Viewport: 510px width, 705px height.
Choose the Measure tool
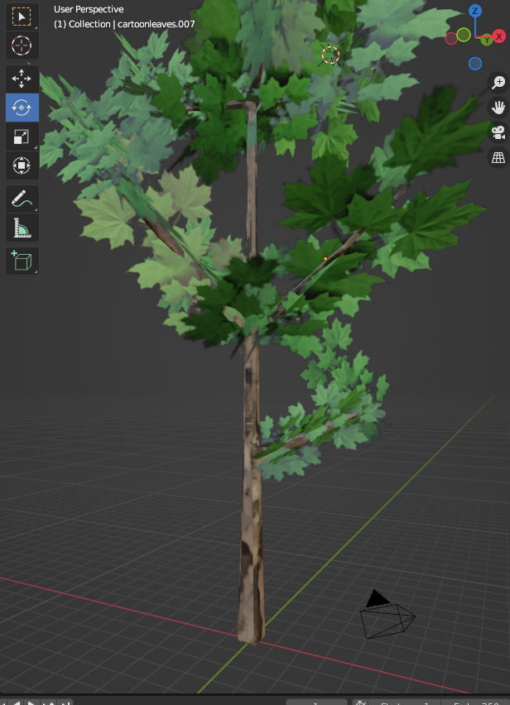[22, 228]
